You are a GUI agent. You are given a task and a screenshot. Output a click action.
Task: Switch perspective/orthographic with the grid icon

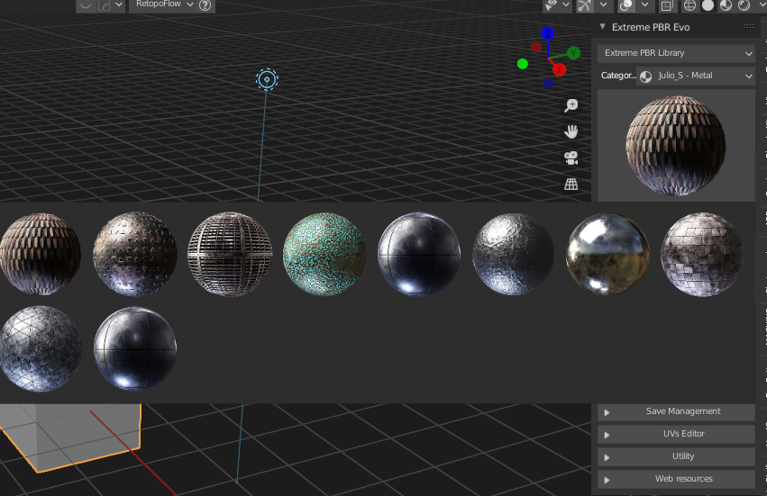571,185
